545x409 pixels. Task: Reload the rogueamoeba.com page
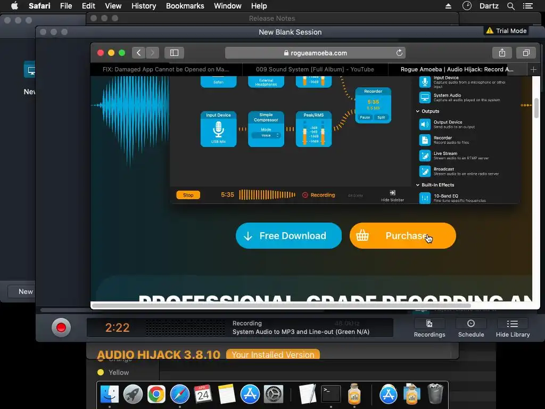[x=399, y=53]
